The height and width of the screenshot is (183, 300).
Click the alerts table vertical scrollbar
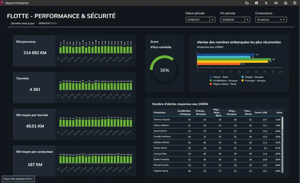[282, 145]
